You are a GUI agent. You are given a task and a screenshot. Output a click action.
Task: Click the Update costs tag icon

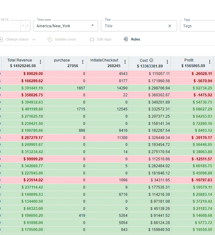[50, 40]
